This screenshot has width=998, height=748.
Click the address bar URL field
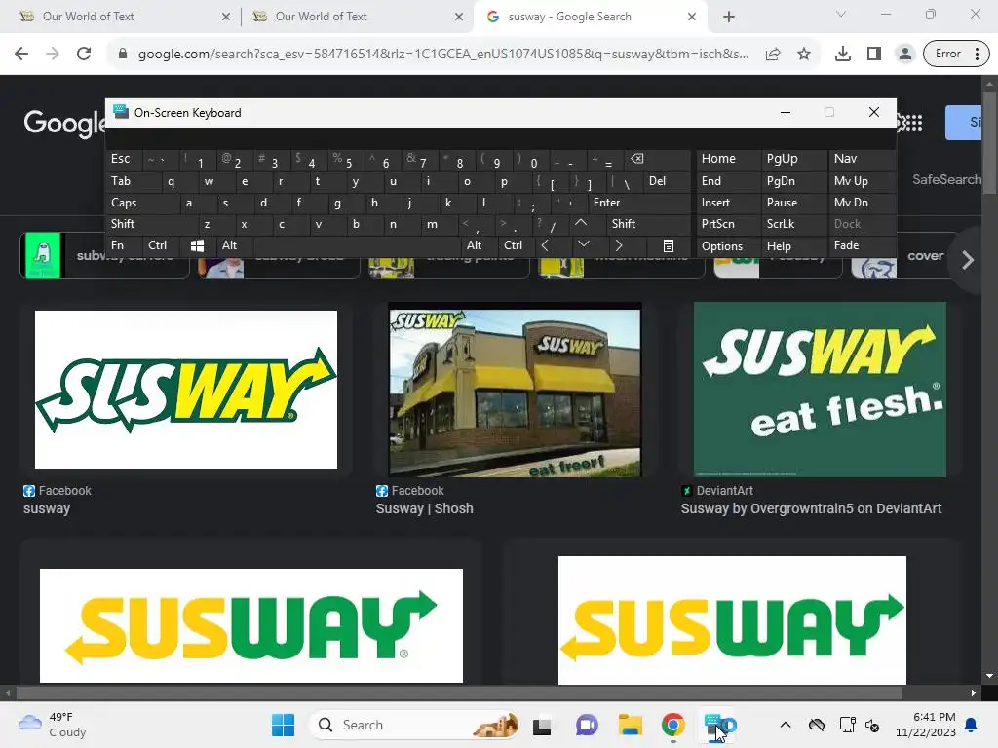[x=443, y=54]
